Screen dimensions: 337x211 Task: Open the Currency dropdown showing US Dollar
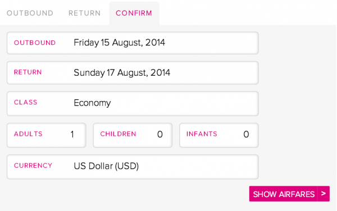(133, 167)
